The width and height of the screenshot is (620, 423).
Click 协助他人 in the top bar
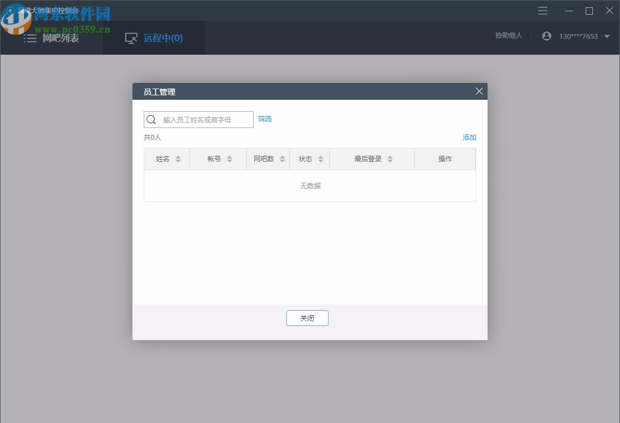pyautogui.click(x=508, y=35)
